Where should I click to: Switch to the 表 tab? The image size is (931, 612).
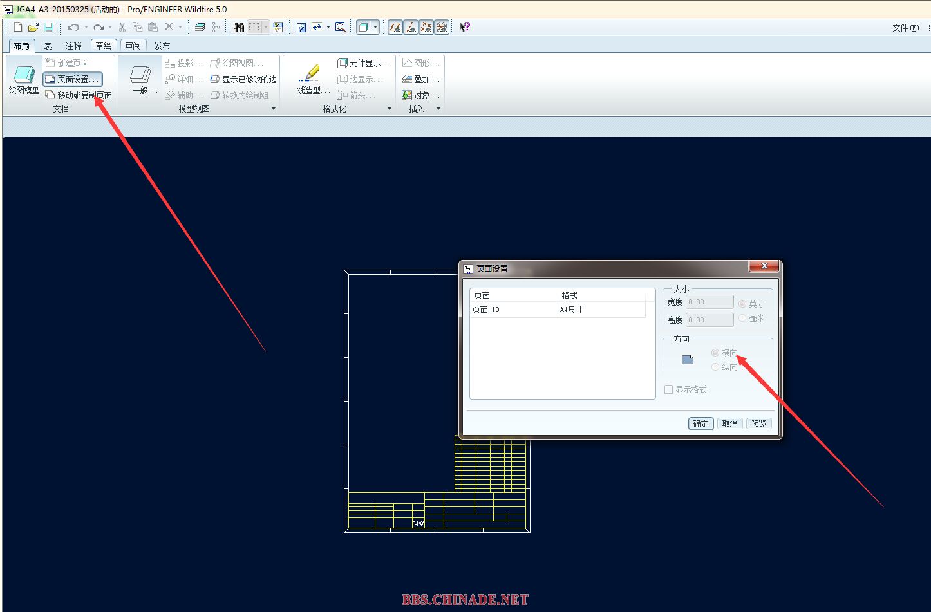pyautogui.click(x=48, y=46)
